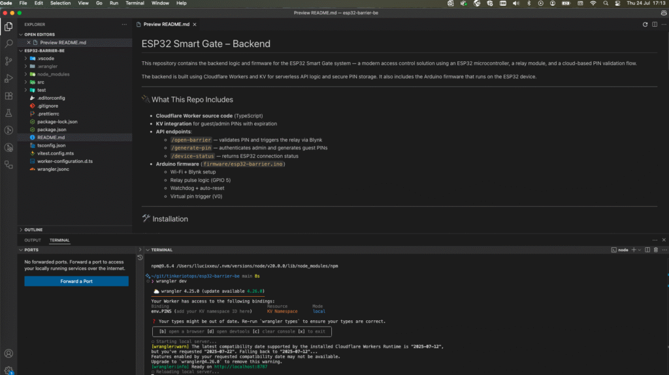This screenshot has width=669, height=375.
Task: Select the Preview README.md editor tab
Action: (166, 24)
